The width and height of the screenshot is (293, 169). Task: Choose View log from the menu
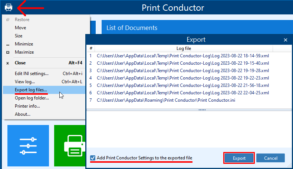pyautogui.click(x=25, y=82)
